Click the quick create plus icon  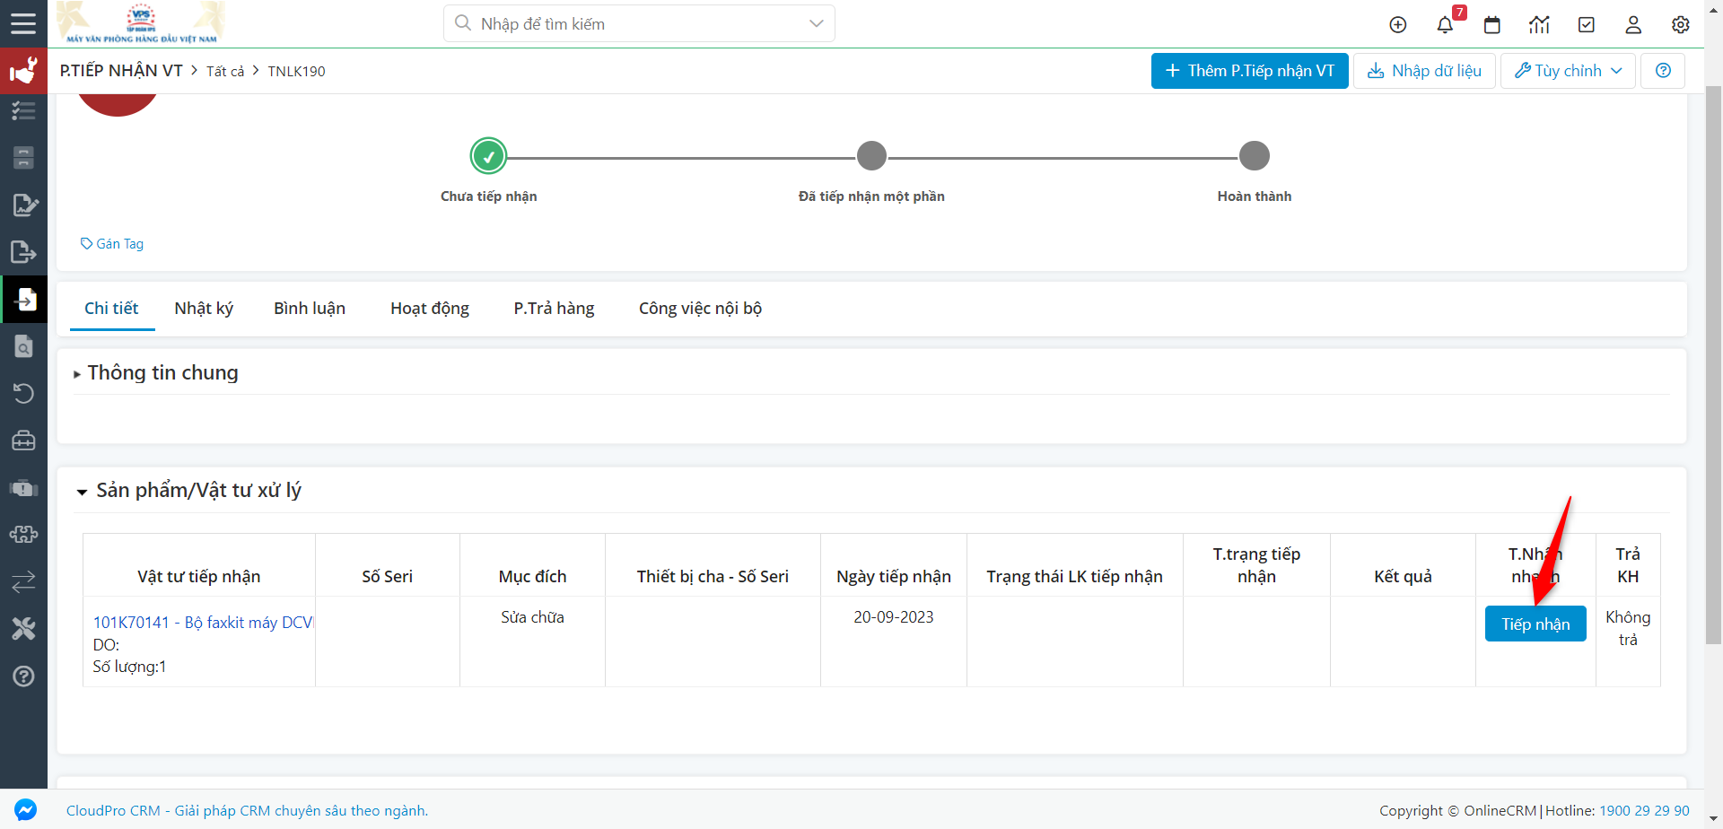point(1398,24)
